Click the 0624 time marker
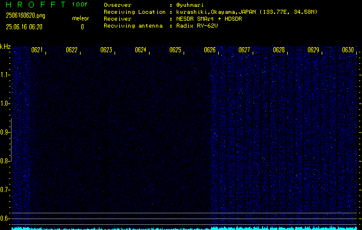The image size is (362, 230). tap(140, 50)
